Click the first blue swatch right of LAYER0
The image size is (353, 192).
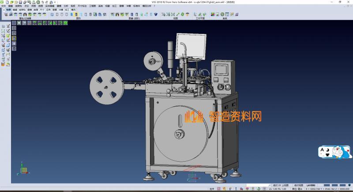point(327,185)
